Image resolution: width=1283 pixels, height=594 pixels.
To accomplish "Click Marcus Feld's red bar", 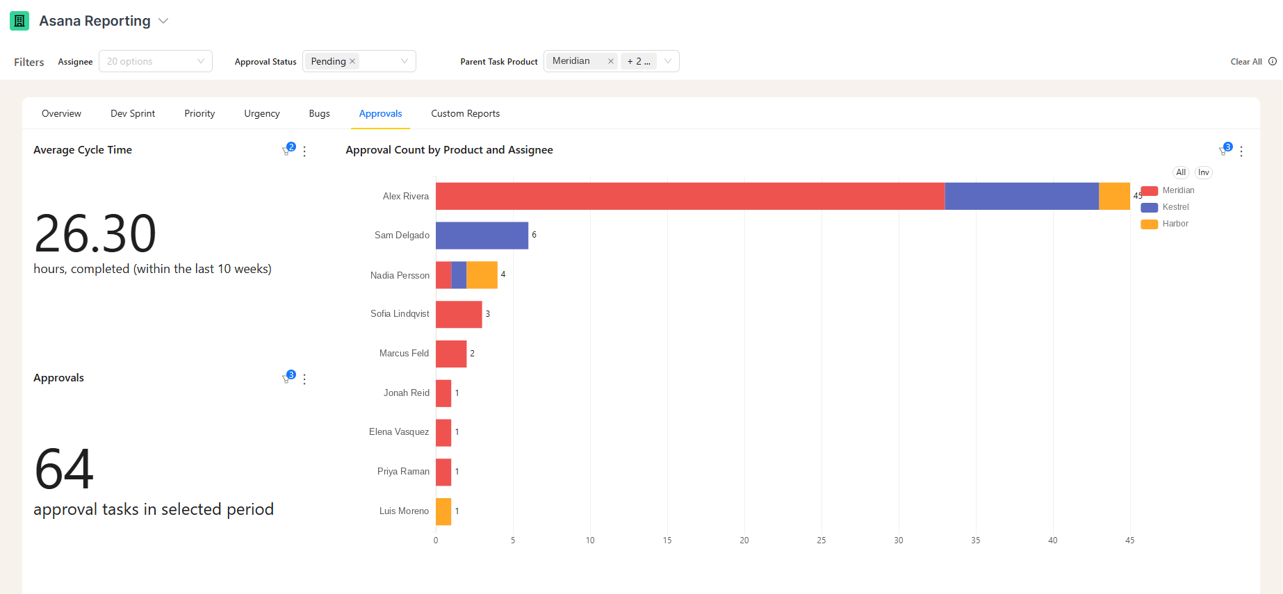I will click(x=451, y=354).
